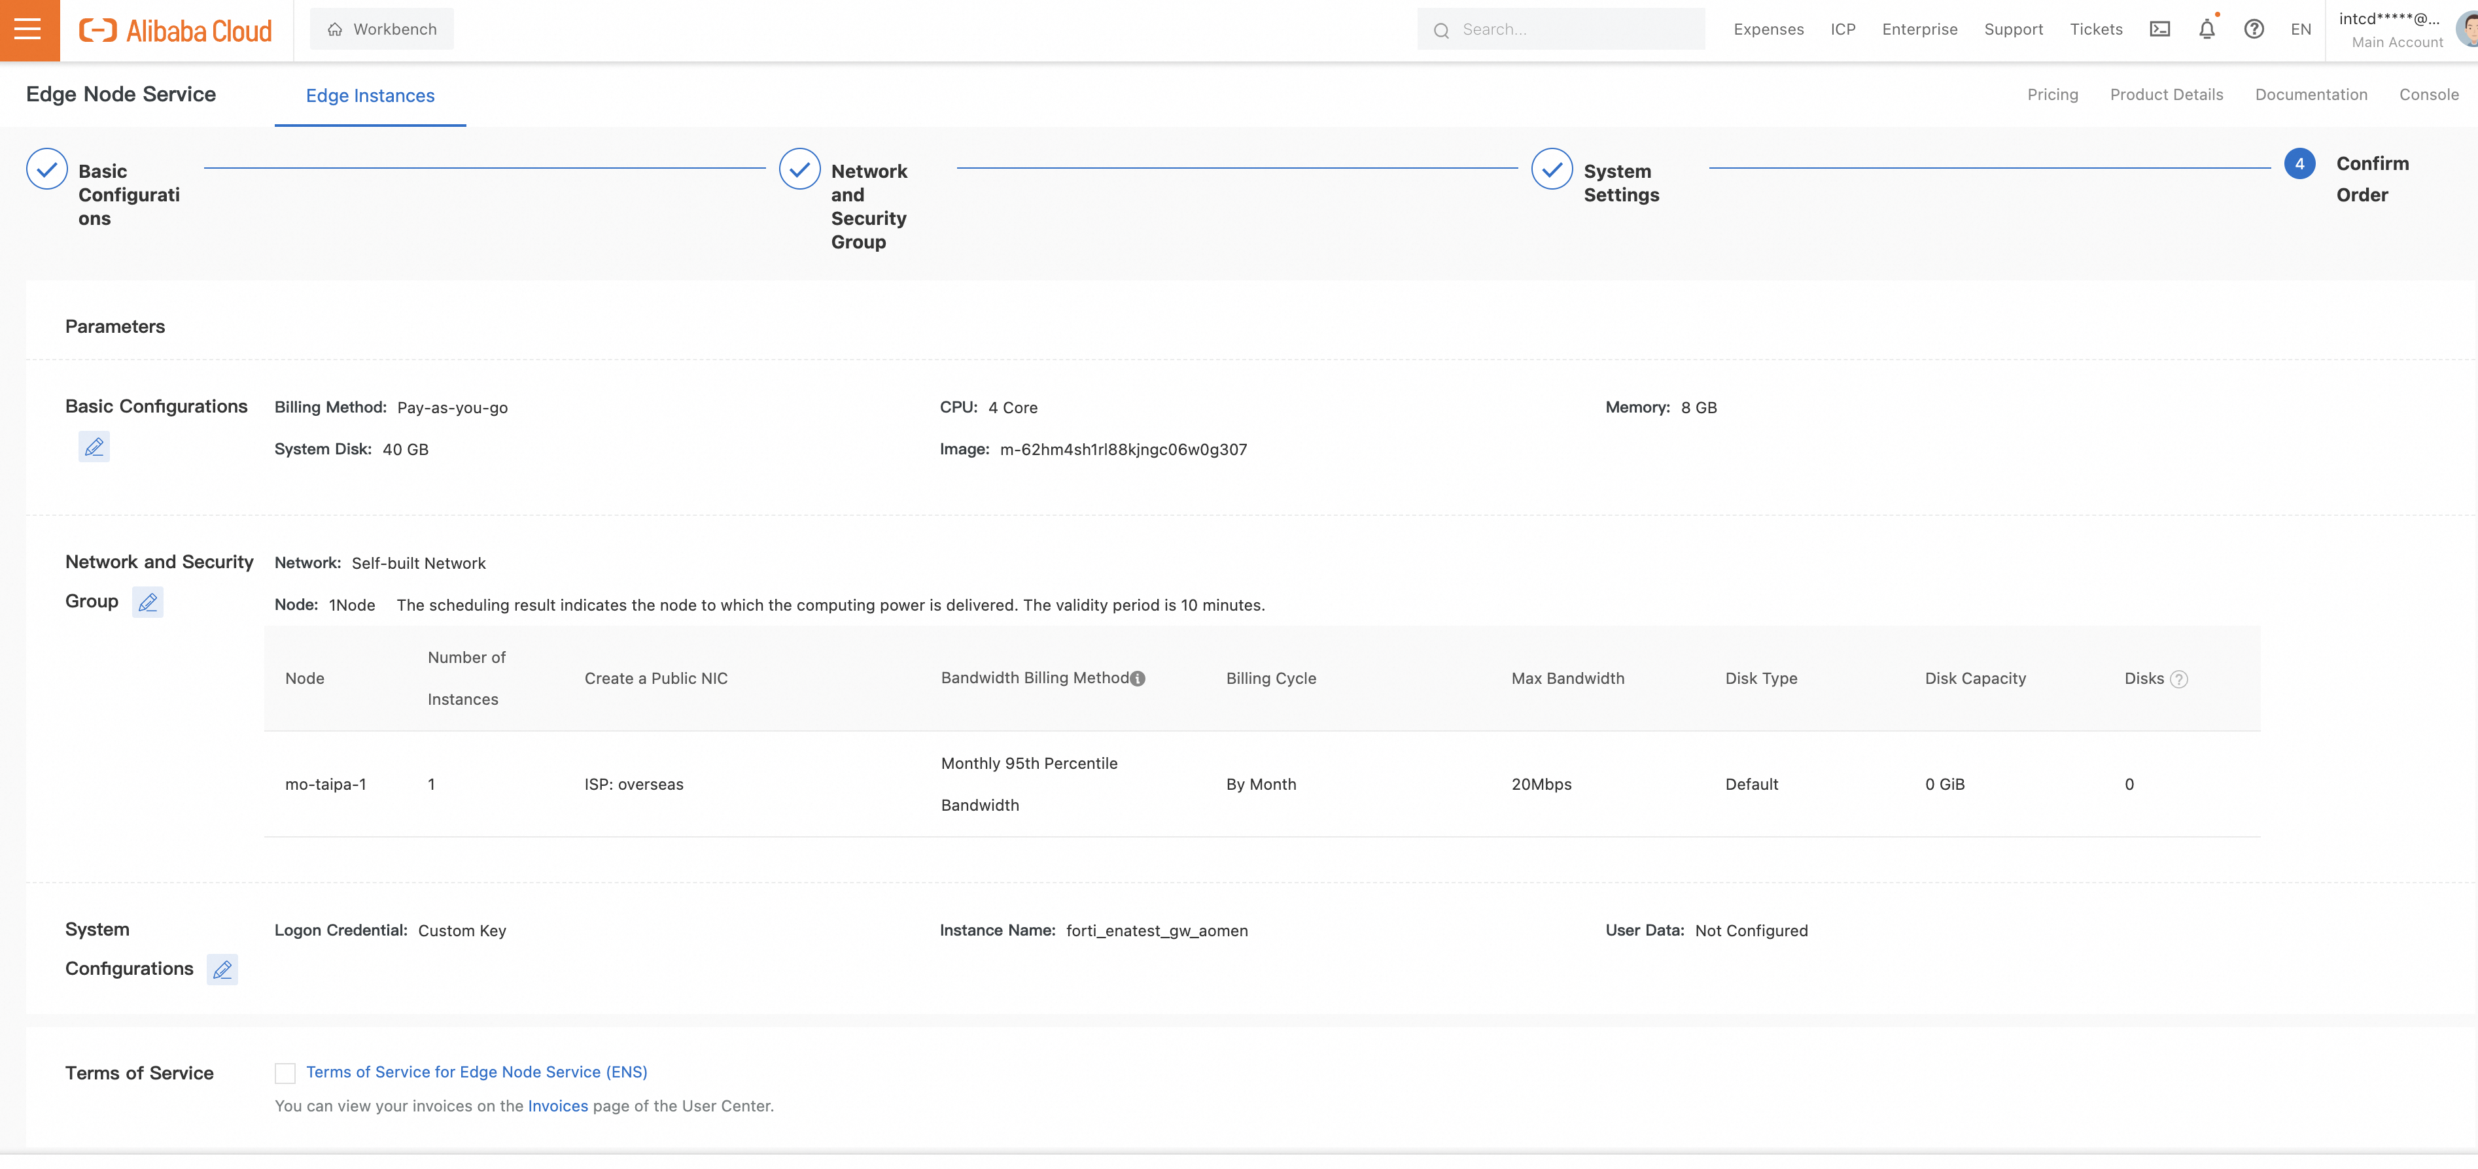2478x1169 pixels.
Task: Open the help question mark icon
Action: 2254,30
